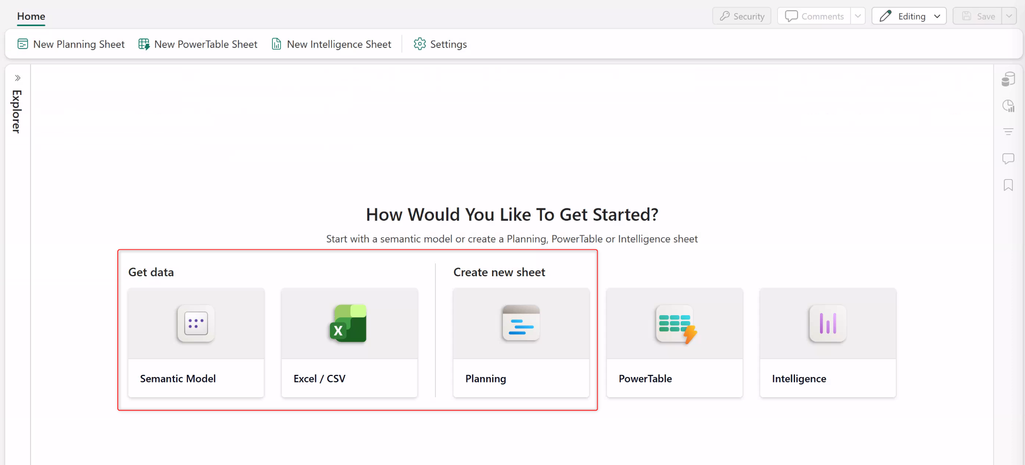
Task: Open Settings from the toolbar
Action: 440,44
